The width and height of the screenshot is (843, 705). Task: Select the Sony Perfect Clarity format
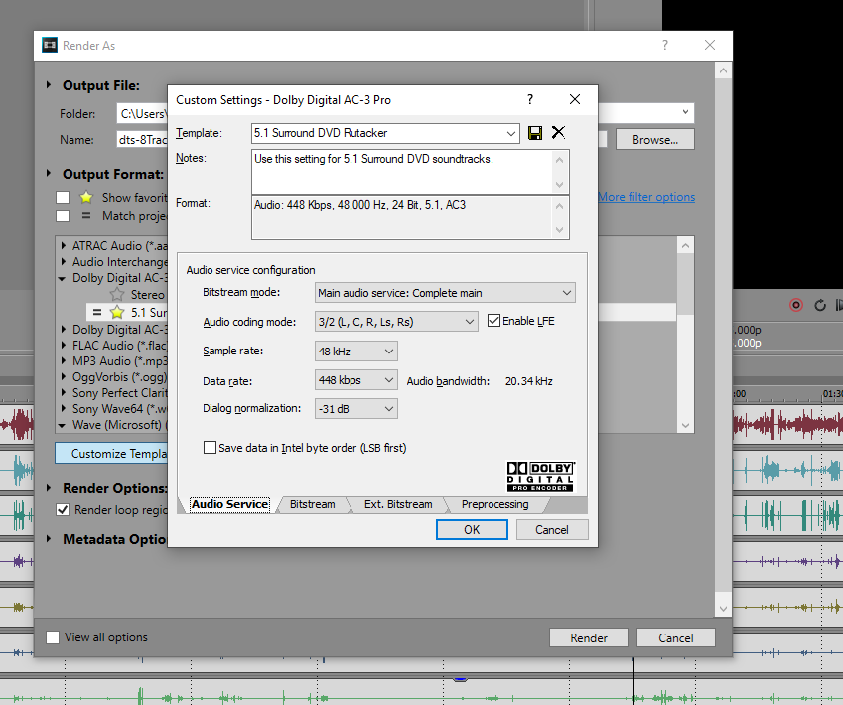tap(120, 393)
